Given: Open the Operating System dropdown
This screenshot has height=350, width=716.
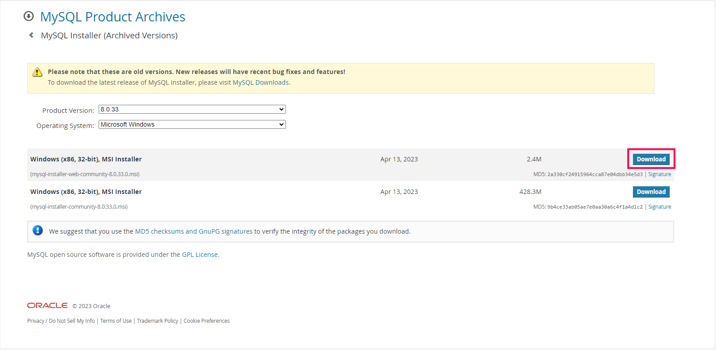Looking at the screenshot, I should (x=192, y=124).
